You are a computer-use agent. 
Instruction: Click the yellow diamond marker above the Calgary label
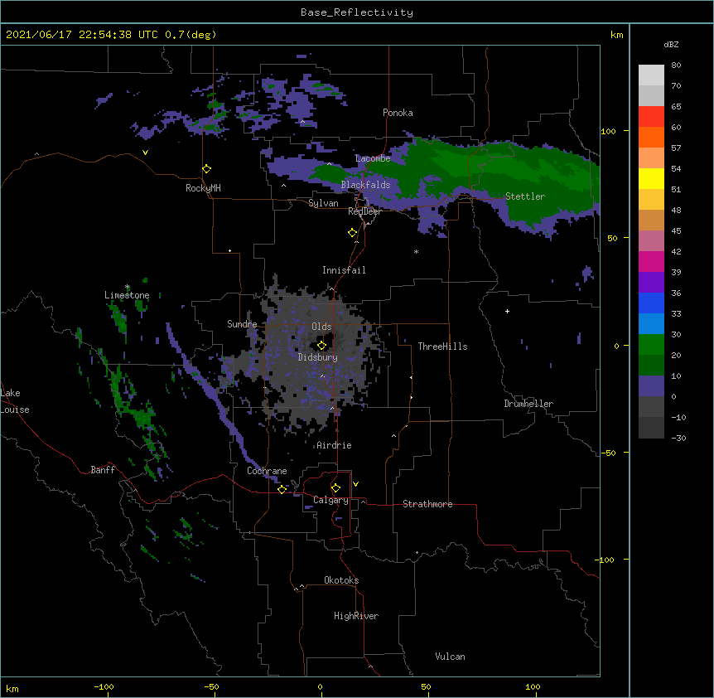coord(335,488)
